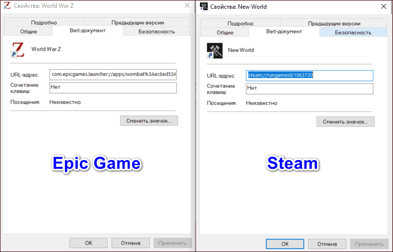
Task: Select the Общие tab in New World properties
Action: tap(225, 33)
